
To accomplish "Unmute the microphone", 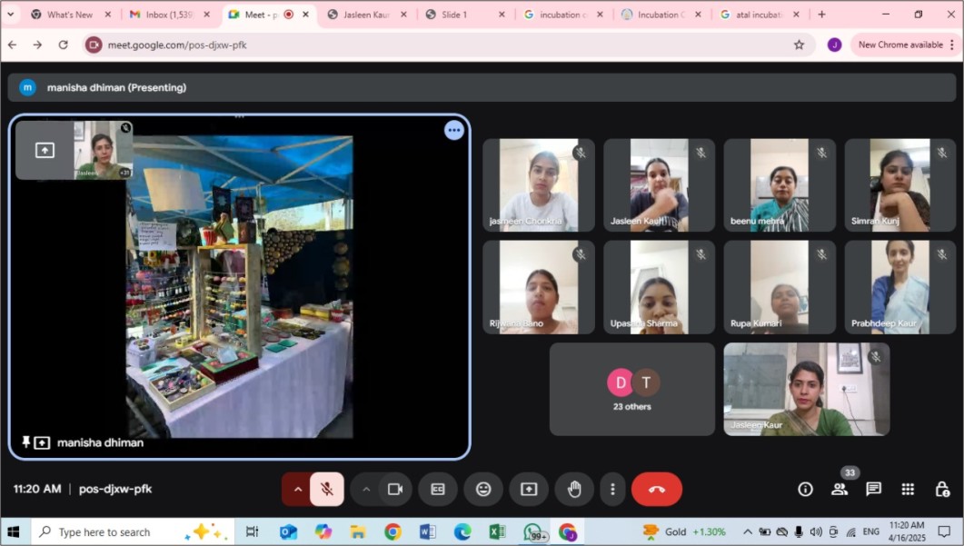I will [327, 489].
